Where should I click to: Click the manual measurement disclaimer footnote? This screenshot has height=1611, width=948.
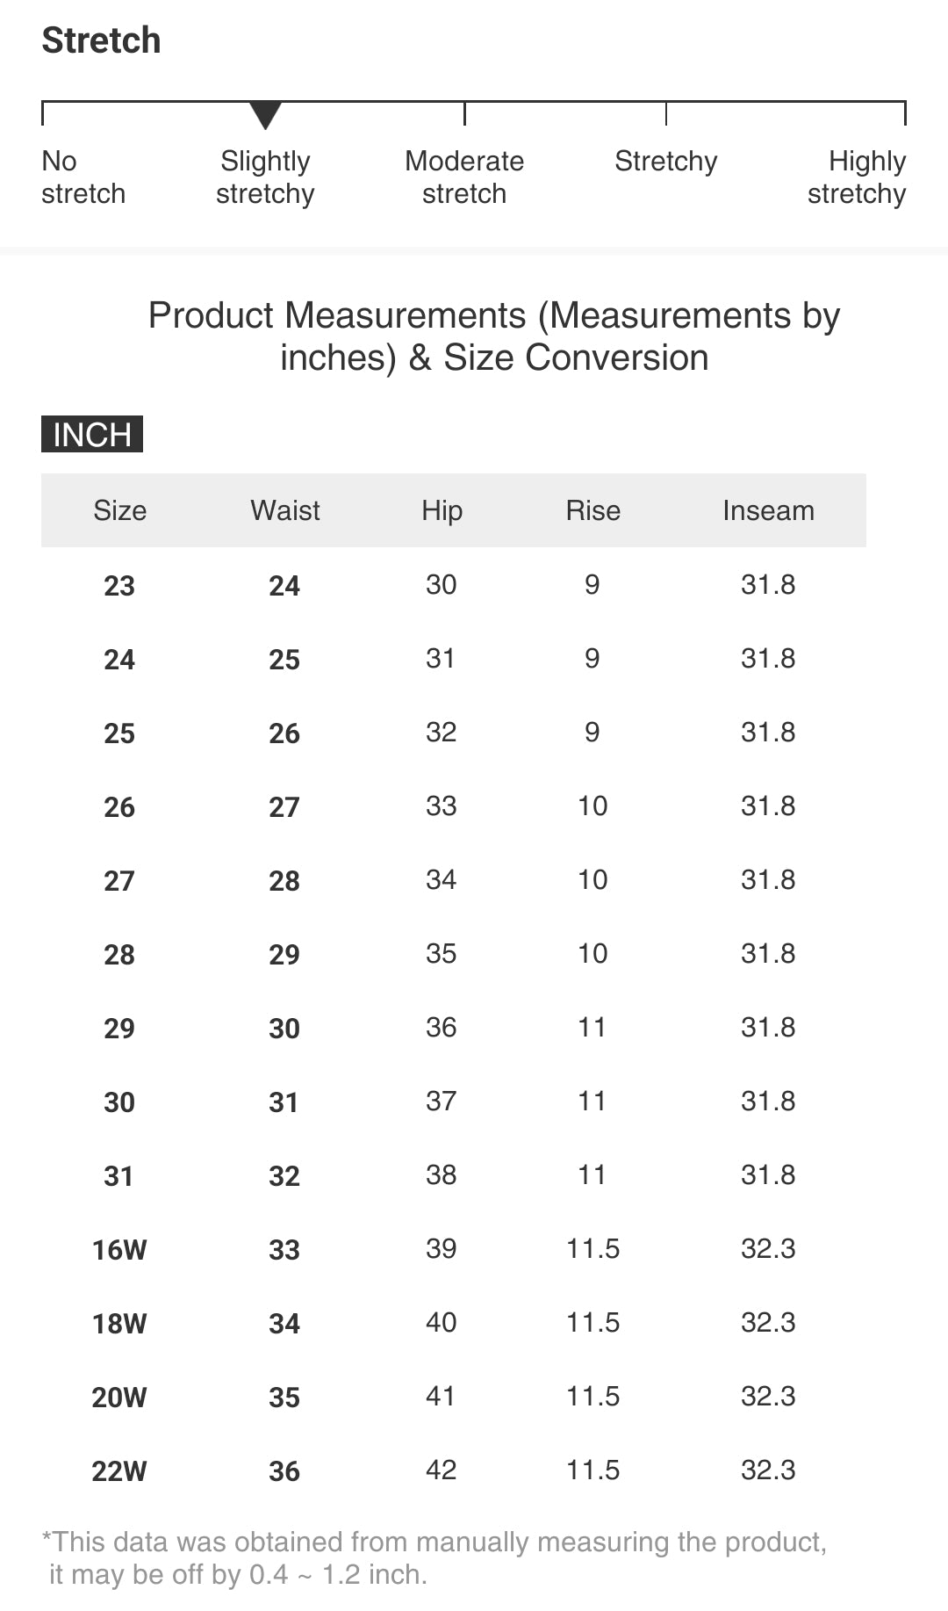[434, 1558]
